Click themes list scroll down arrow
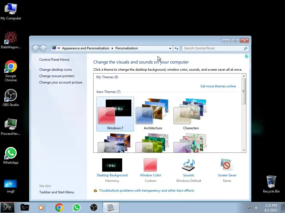Viewport: 285px width, 213px height. click(x=244, y=150)
